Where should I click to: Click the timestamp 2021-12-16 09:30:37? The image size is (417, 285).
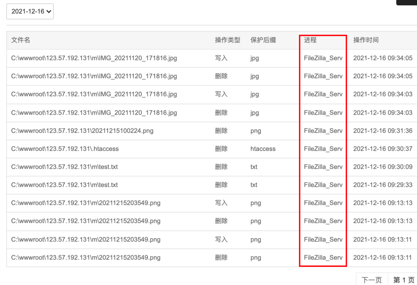pyautogui.click(x=383, y=149)
